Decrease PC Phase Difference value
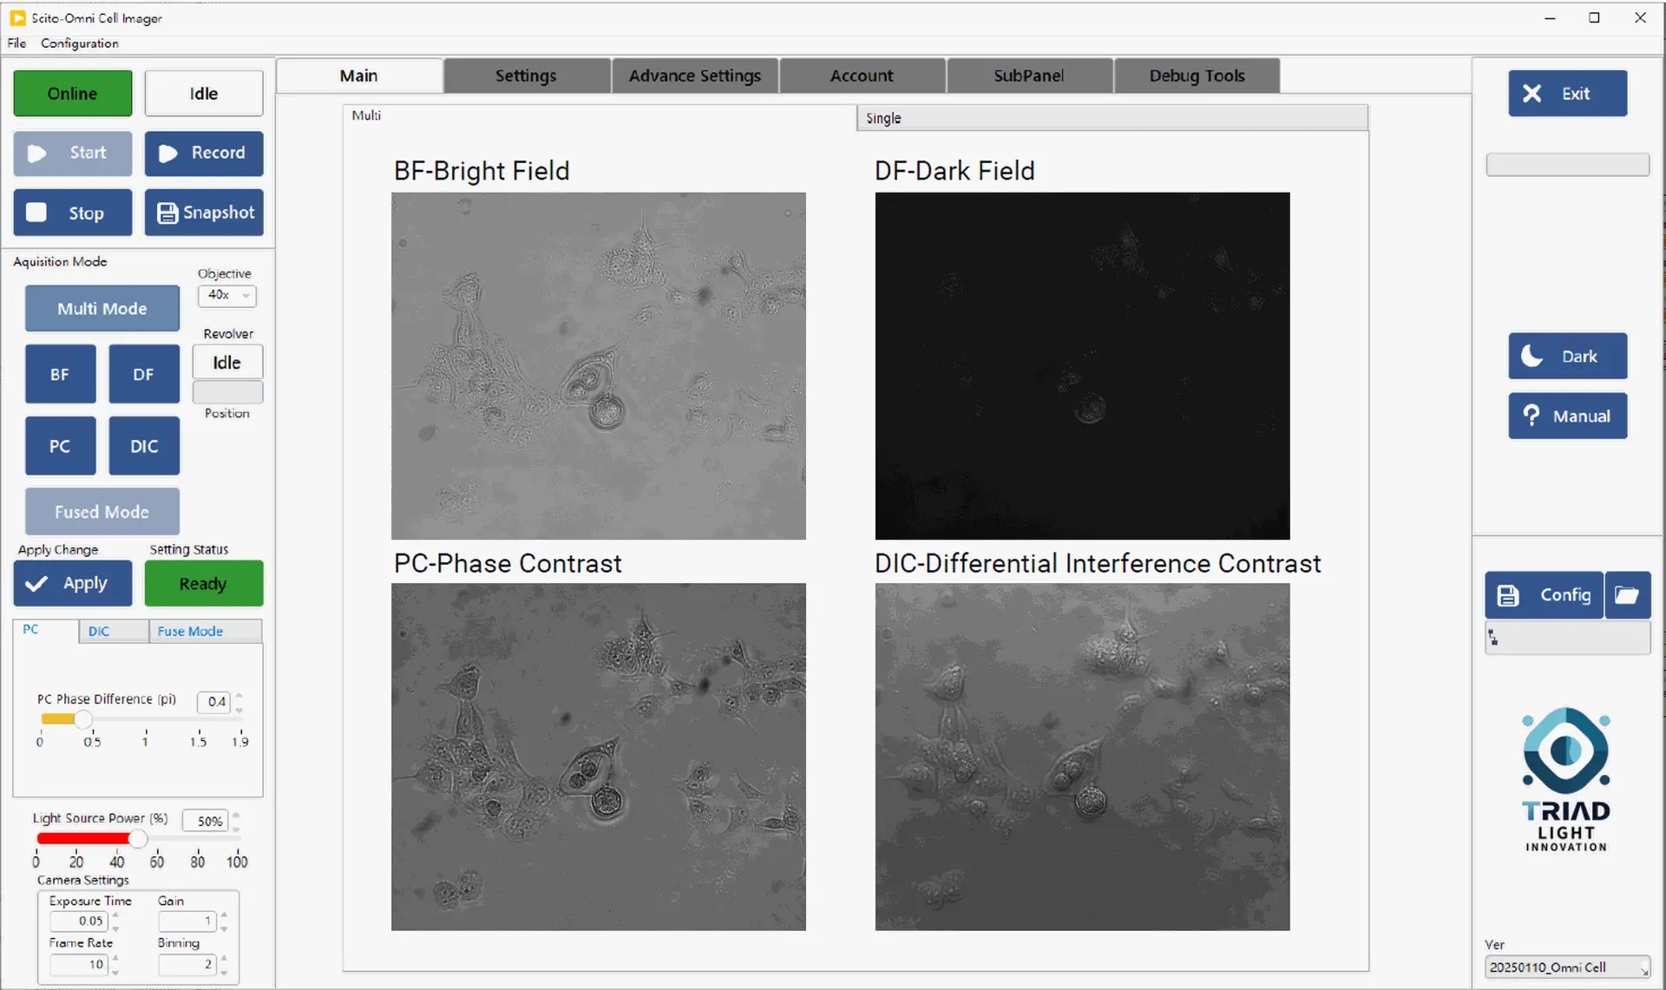This screenshot has width=1666, height=990. [x=239, y=709]
